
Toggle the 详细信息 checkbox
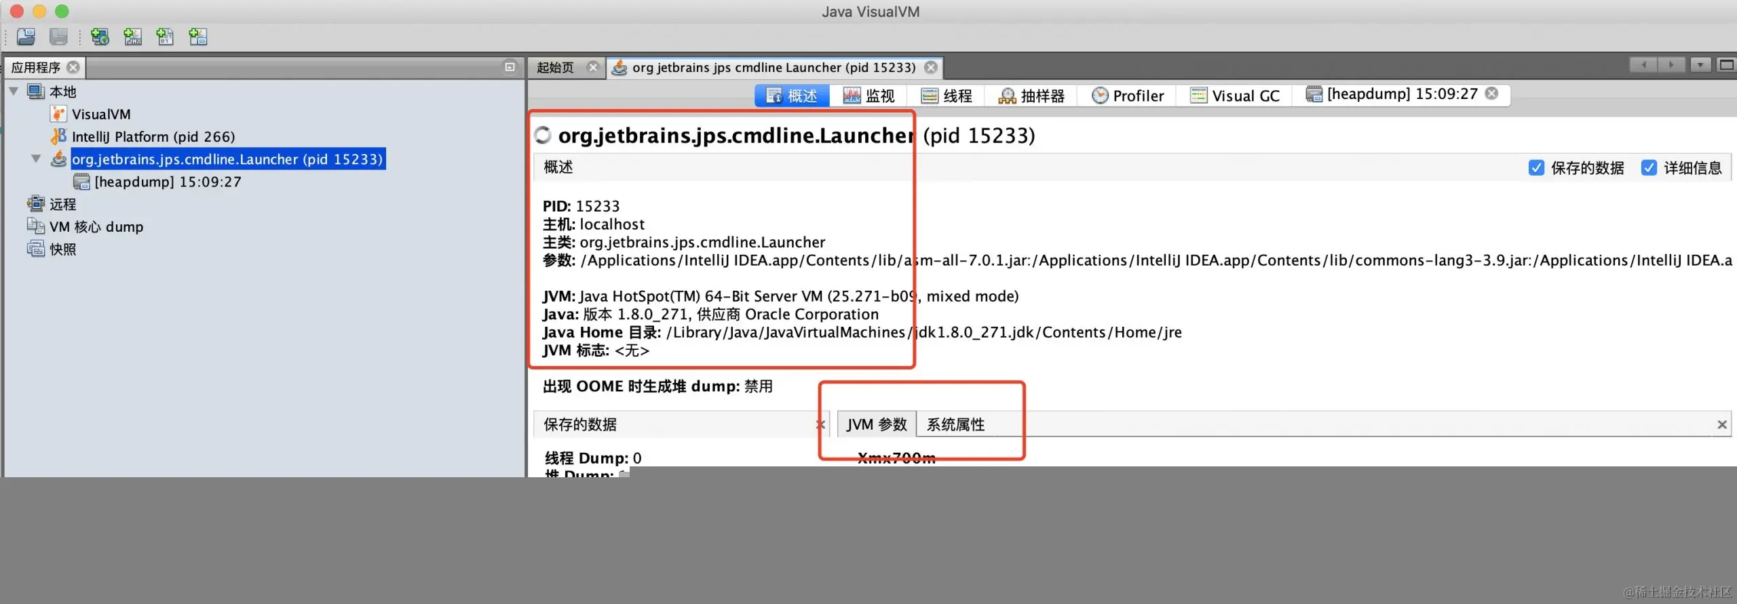(x=1649, y=167)
